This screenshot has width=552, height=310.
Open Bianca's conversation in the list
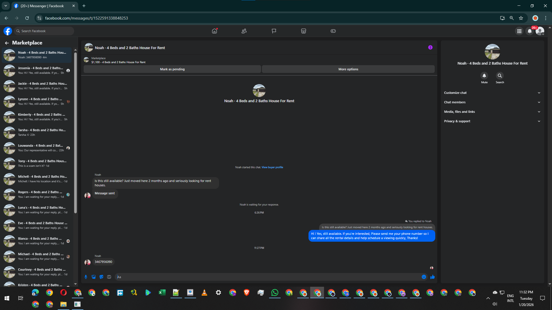pyautogui.click(x=37, y=241)
